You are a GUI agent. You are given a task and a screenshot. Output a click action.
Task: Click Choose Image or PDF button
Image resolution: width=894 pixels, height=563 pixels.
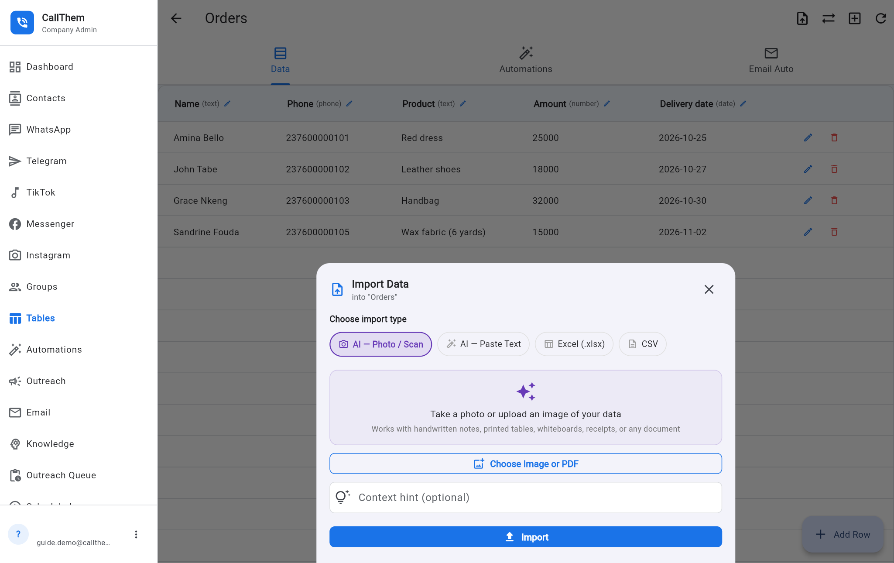tap(525, 463)
